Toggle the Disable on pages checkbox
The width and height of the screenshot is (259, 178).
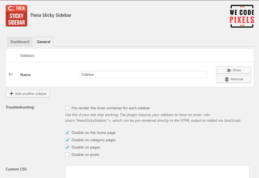pos(67,147)
